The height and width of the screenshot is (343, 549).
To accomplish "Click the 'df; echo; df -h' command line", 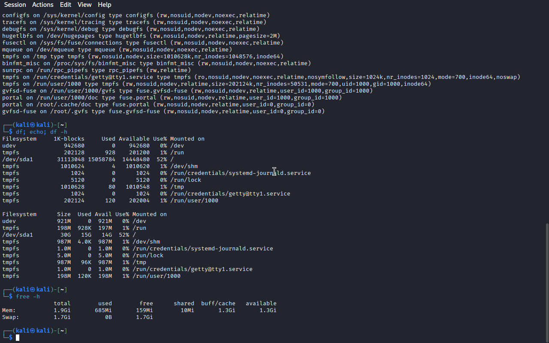I will (42, 132).
